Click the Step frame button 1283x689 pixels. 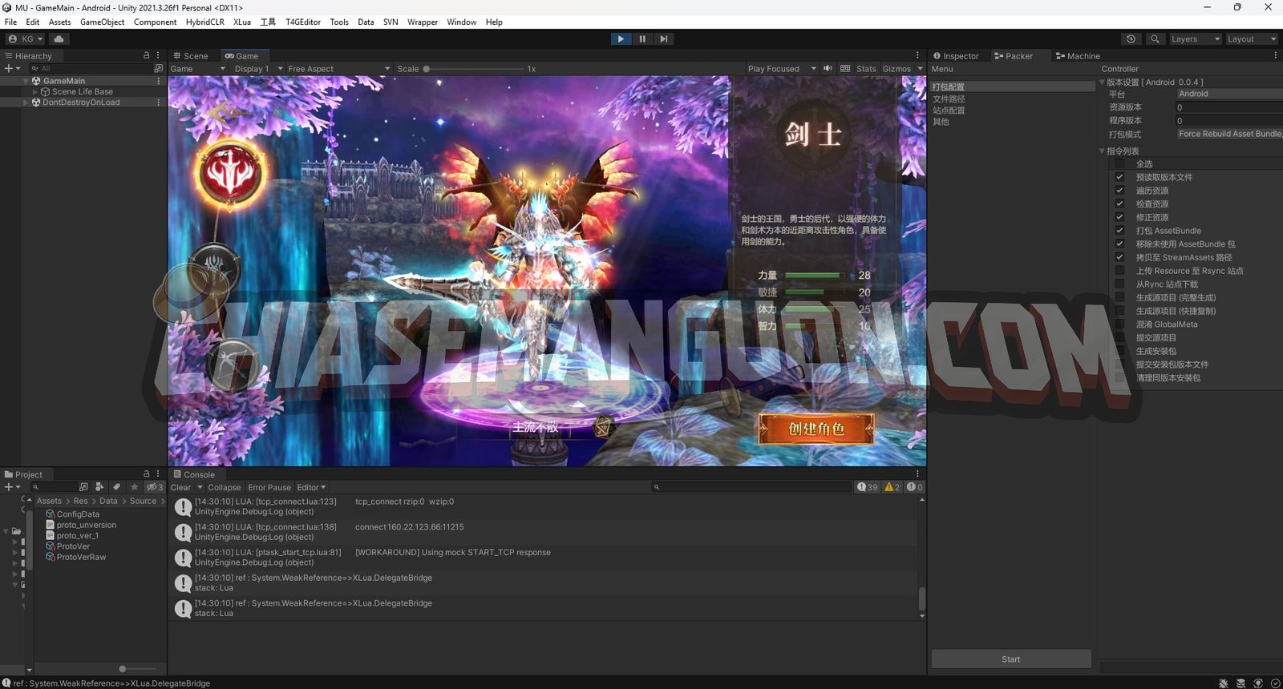pos(663,38)
